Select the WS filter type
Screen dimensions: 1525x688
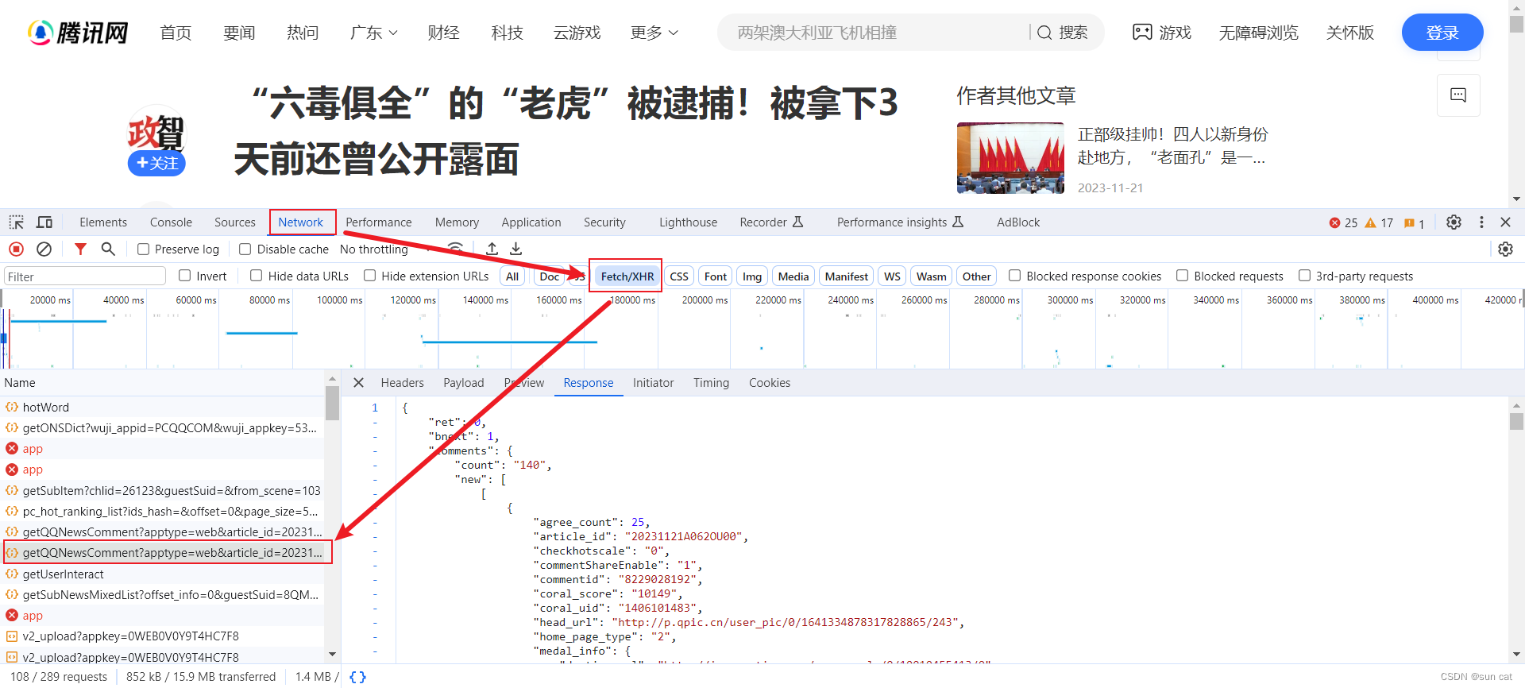(892, 276)
